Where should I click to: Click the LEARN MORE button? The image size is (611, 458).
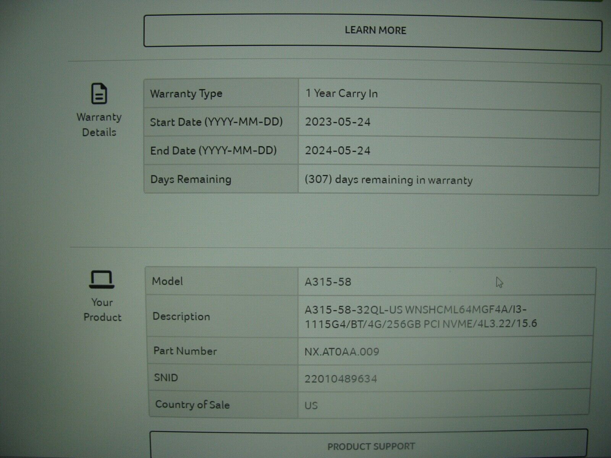point(373,32)
